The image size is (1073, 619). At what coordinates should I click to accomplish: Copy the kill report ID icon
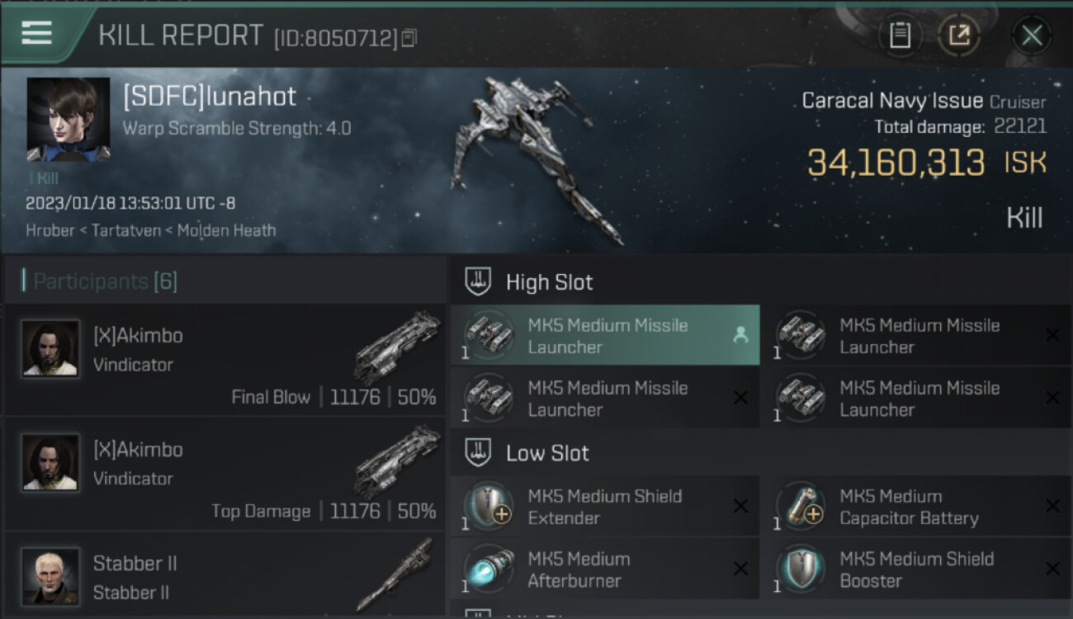(409, 38)
